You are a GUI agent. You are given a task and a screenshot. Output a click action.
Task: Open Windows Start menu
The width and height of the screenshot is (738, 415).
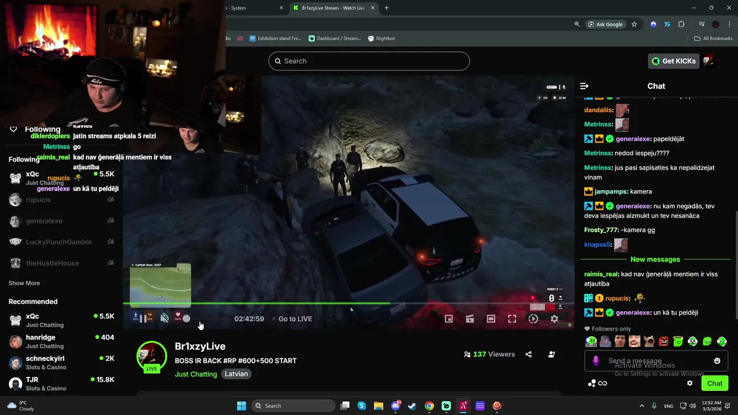[x=242, y=406]
